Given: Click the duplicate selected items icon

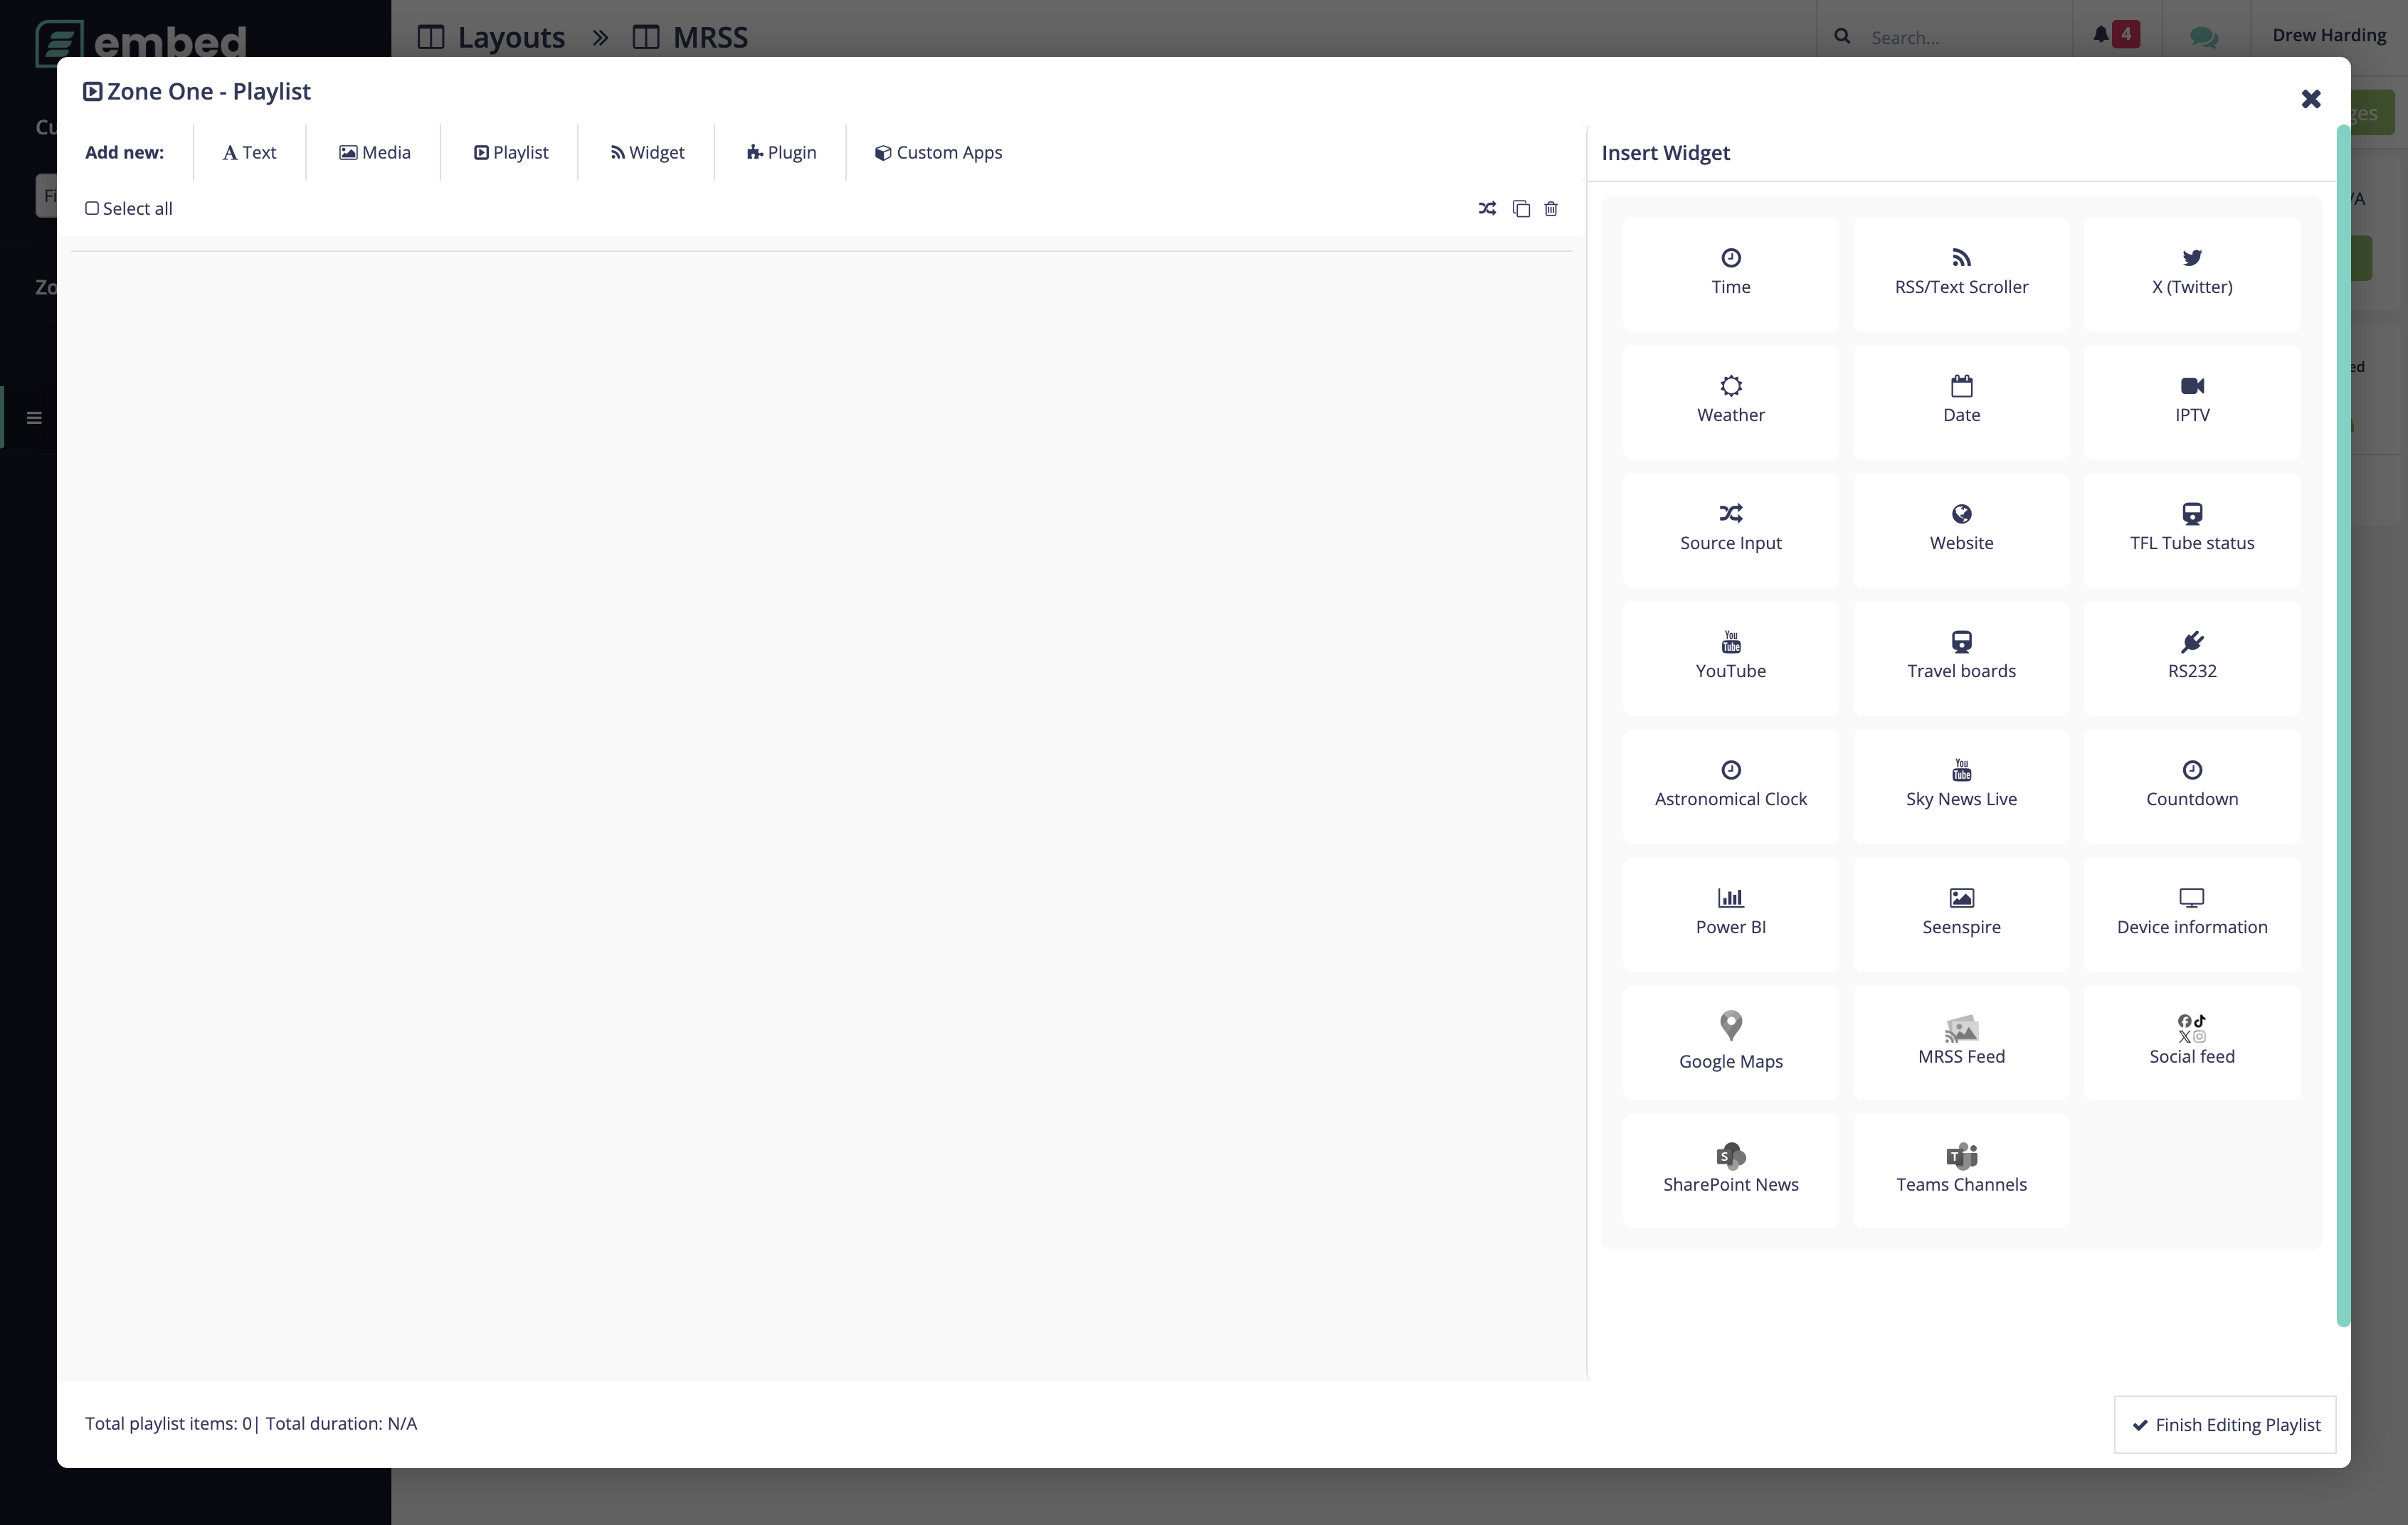Looking at the screenshot, I should (1521, 209).
